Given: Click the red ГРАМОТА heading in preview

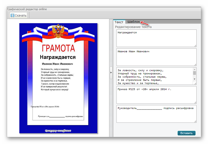Looking at the screenshot, I should (x=58, y=48).
